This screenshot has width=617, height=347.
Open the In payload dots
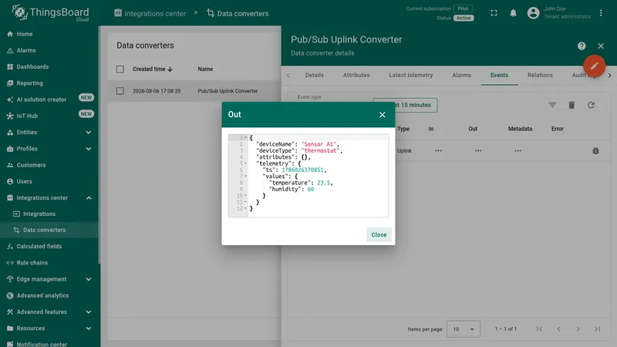438,150
